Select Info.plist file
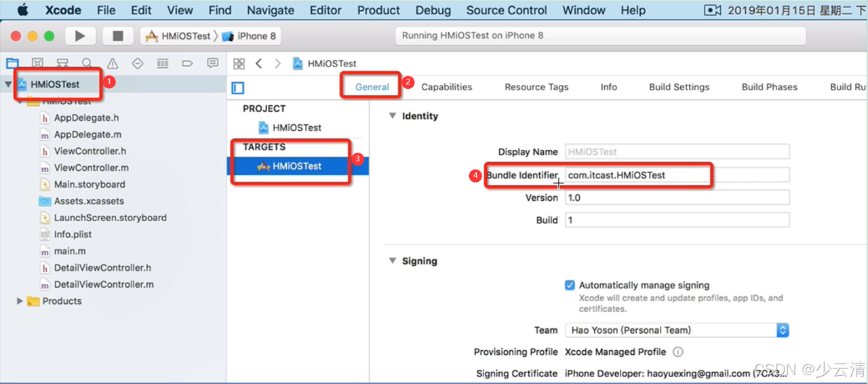The width and height of the screenshot is (868, 384). (x=73, y=235)
